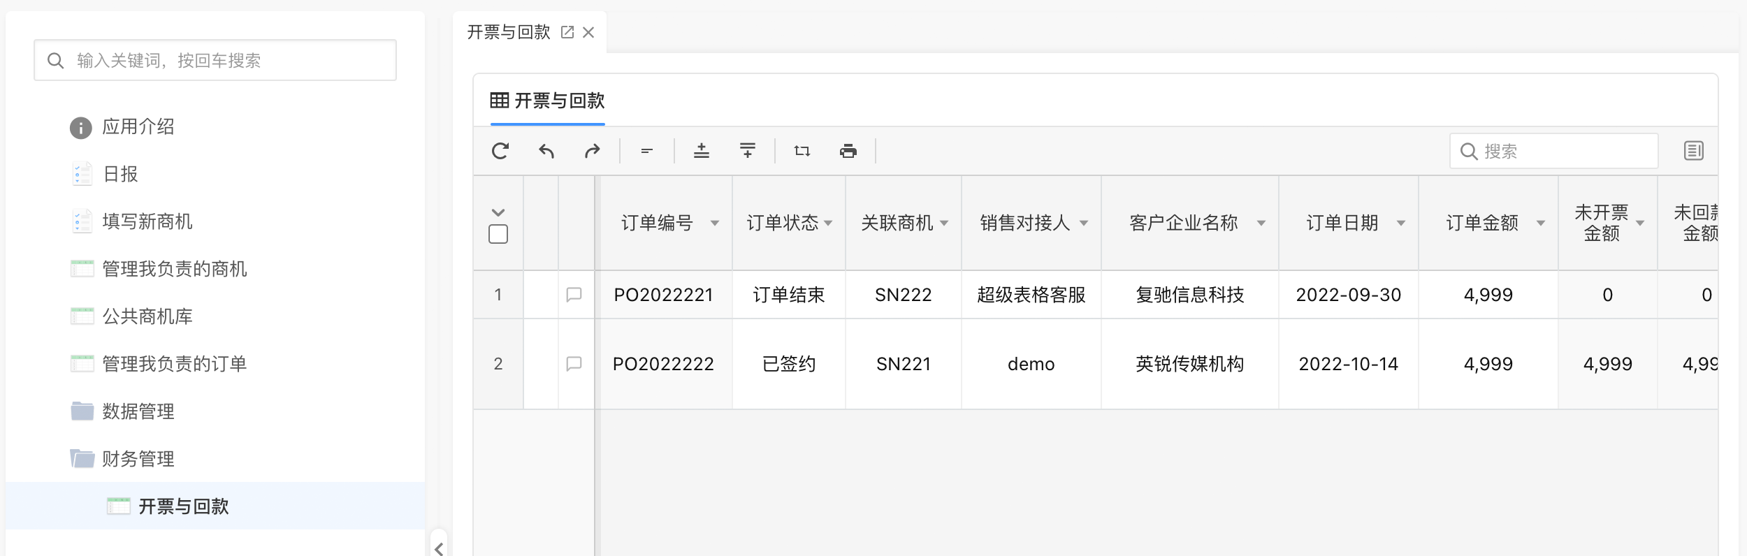Screen dimensions: 1747x556
Task: Click the insert row above icon
Action: (702, 151)
